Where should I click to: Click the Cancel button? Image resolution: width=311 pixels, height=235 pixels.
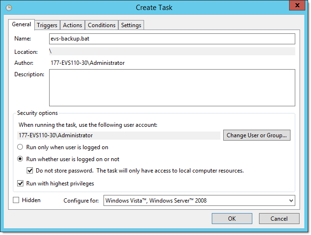(279, 219)
